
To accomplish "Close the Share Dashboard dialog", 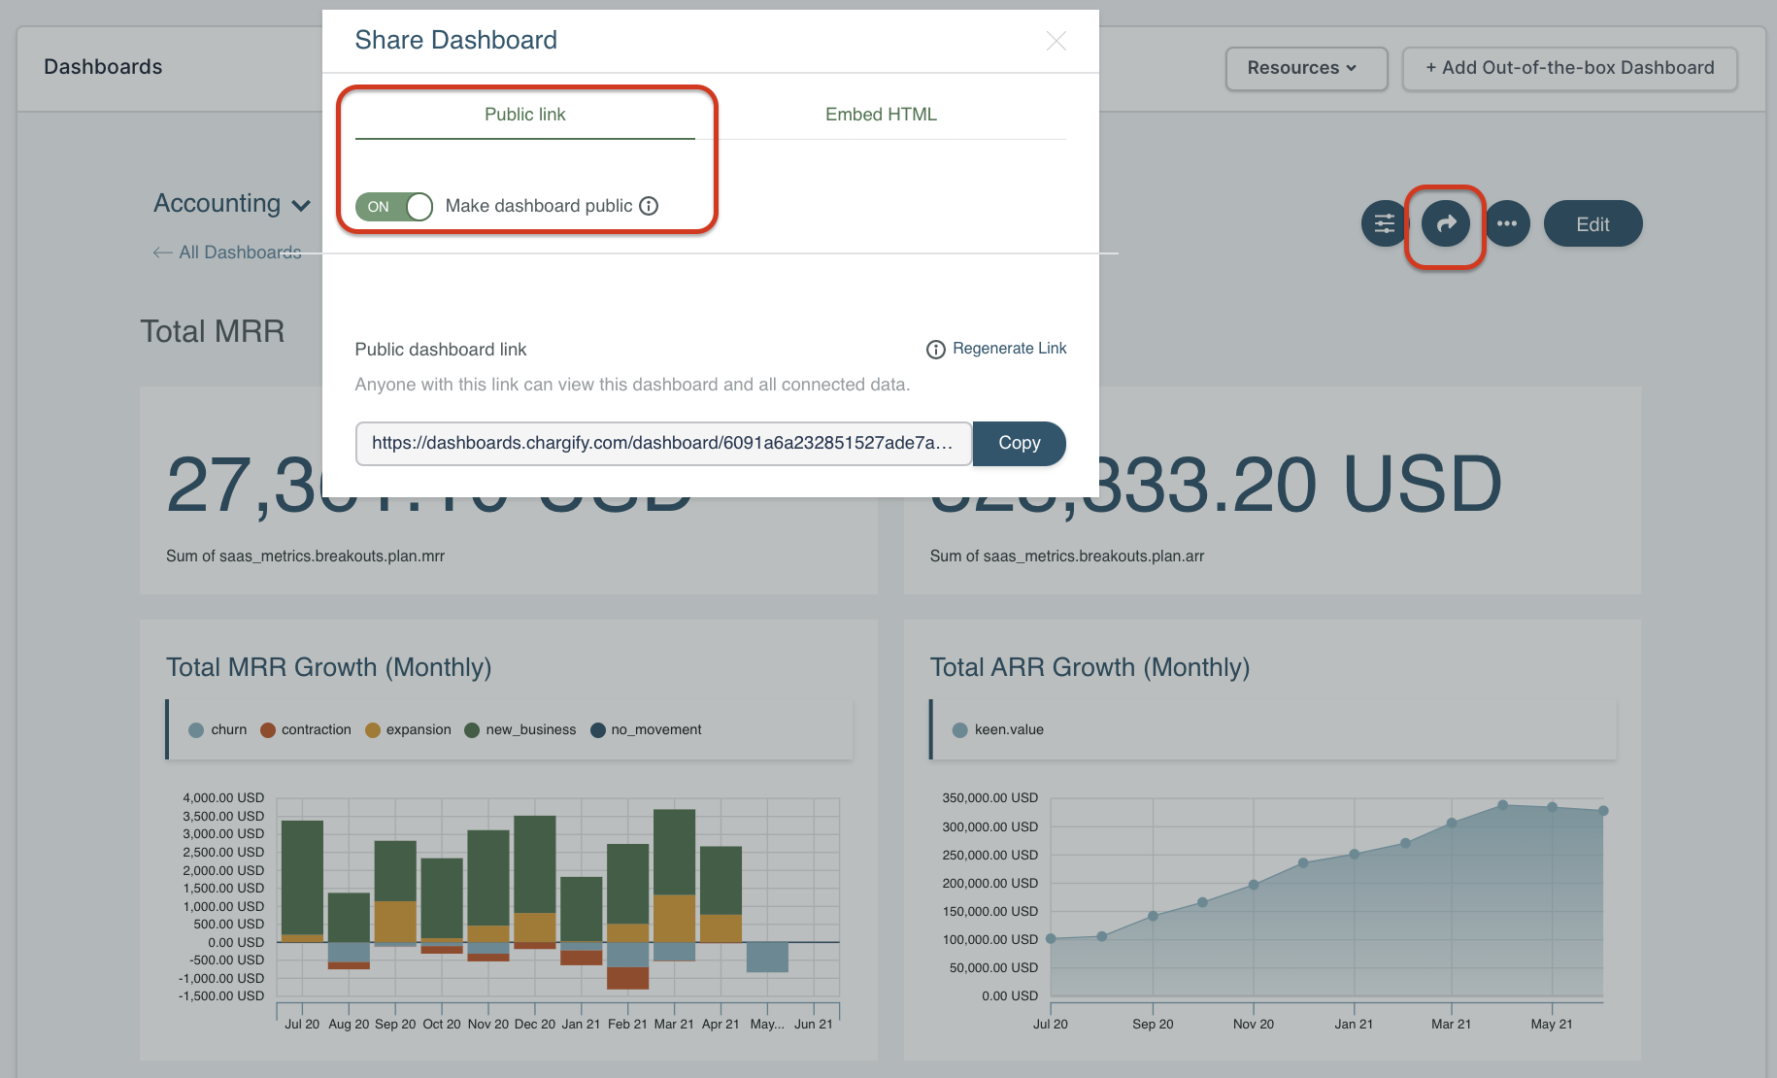I will 1056,41.
